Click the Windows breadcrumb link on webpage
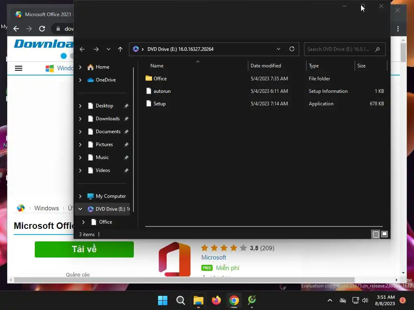The height and width of the screenshot is (310, 414). point(46,208)
